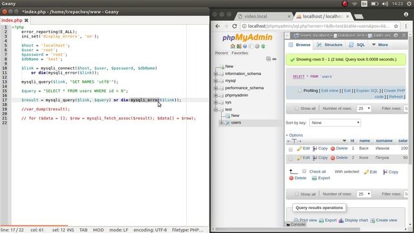Click the Print view link icon

[x=296, y=220]
